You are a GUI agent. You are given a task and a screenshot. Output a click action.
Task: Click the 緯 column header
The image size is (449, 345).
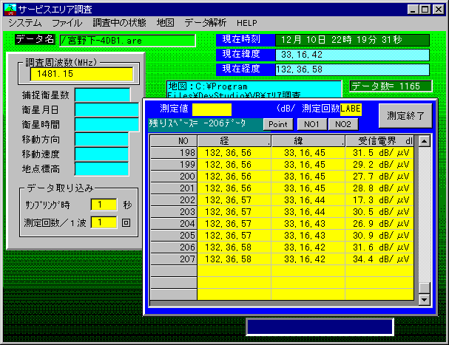308,141
